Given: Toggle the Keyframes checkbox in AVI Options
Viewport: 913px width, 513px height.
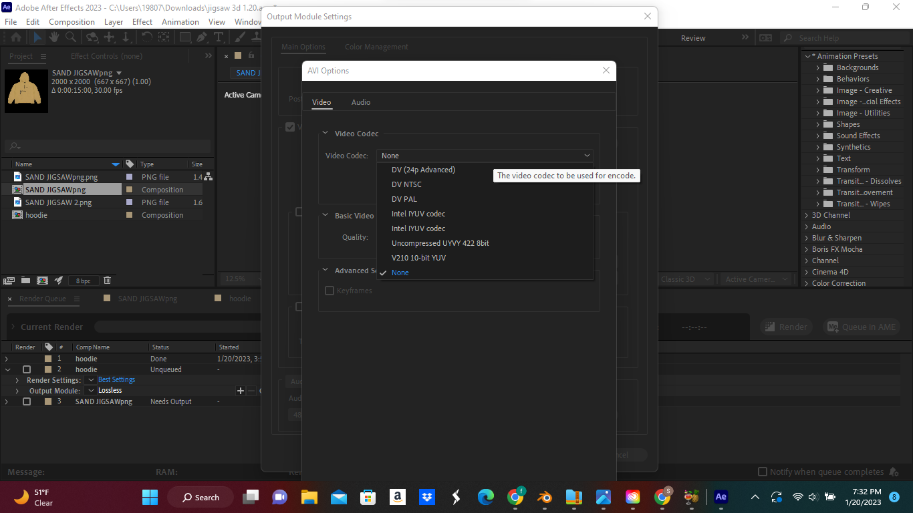Looking at the screenshot, I should coord(329,290).
